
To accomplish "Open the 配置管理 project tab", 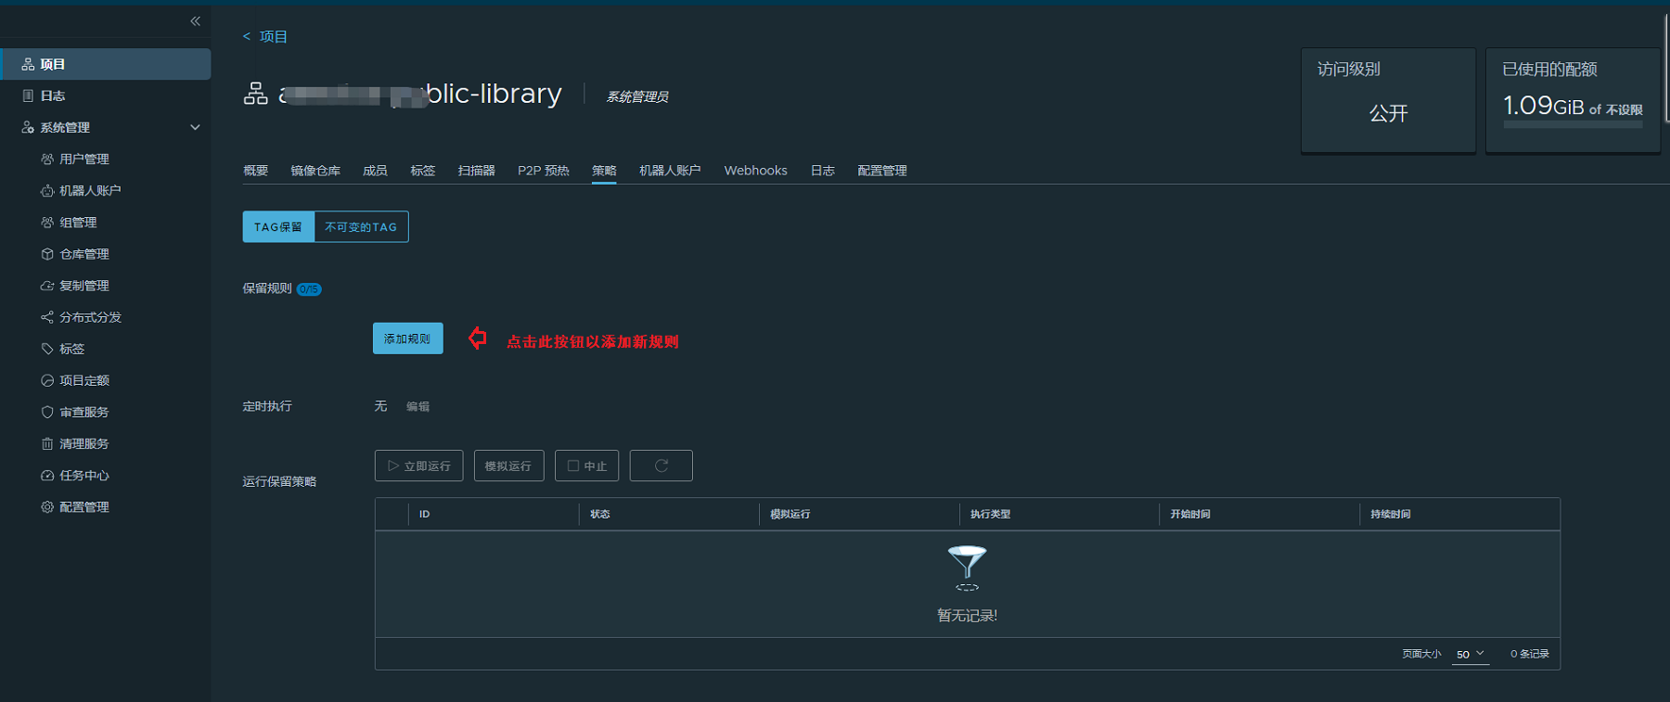I will 882,171.
